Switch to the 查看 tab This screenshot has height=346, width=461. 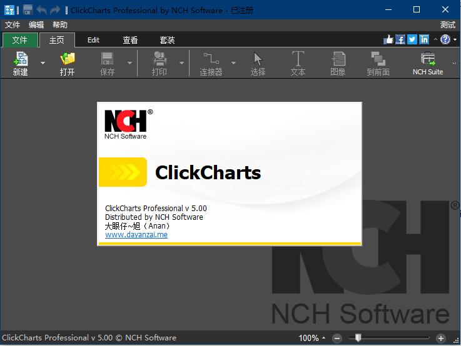130,40
